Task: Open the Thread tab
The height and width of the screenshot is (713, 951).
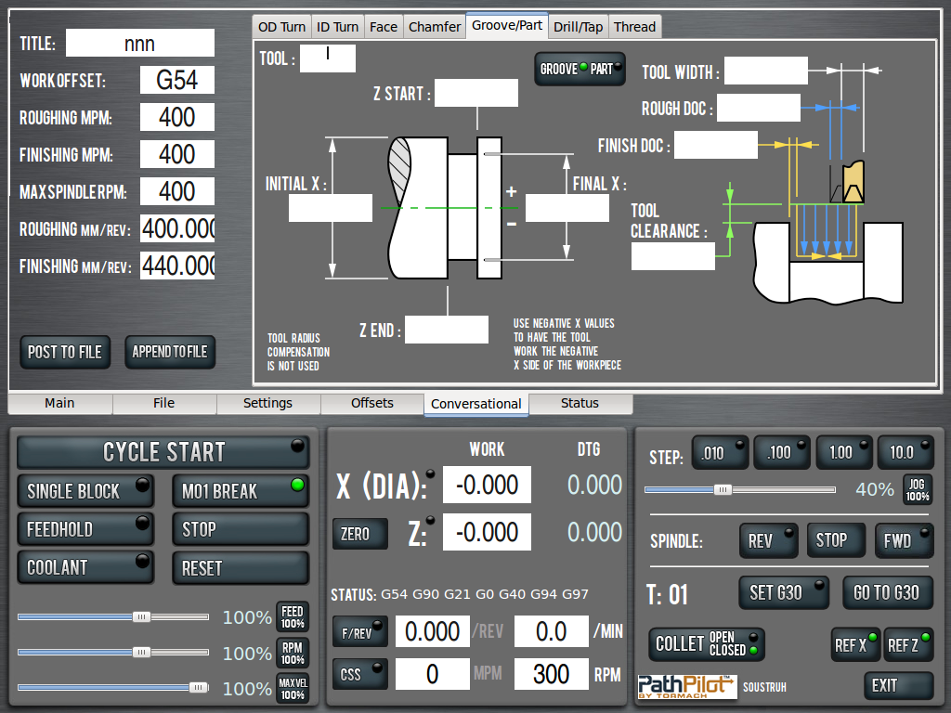Action: click(634, 27)
